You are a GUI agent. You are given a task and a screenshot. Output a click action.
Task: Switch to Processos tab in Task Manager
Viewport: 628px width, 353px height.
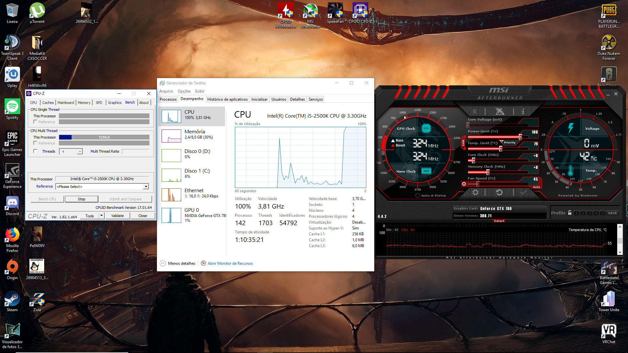click(168, 99)
